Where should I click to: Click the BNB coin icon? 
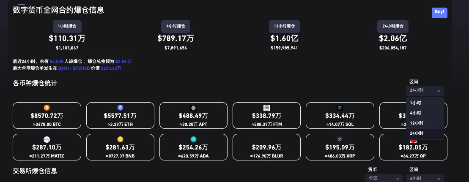click(120, 139)
